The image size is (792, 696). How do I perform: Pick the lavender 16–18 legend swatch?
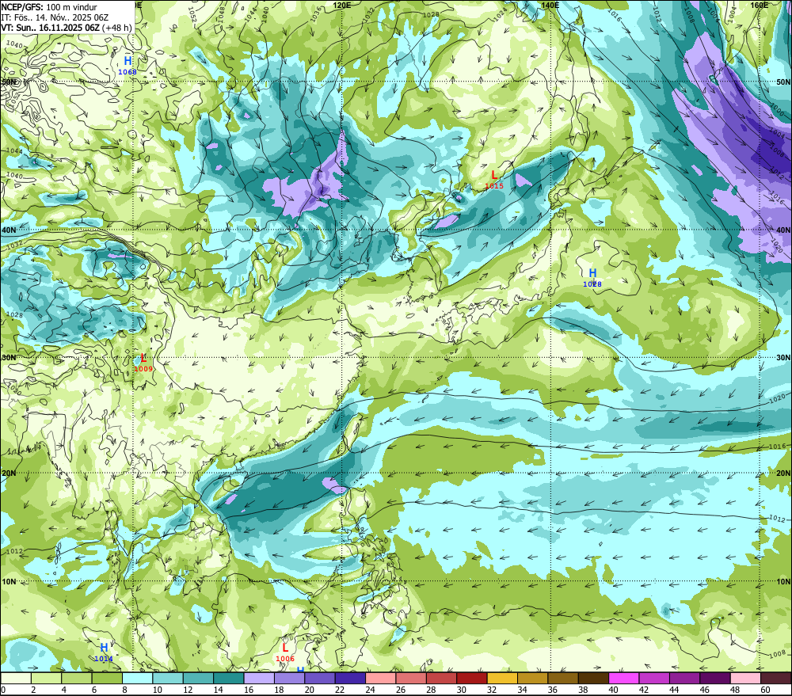pos(259,678)
